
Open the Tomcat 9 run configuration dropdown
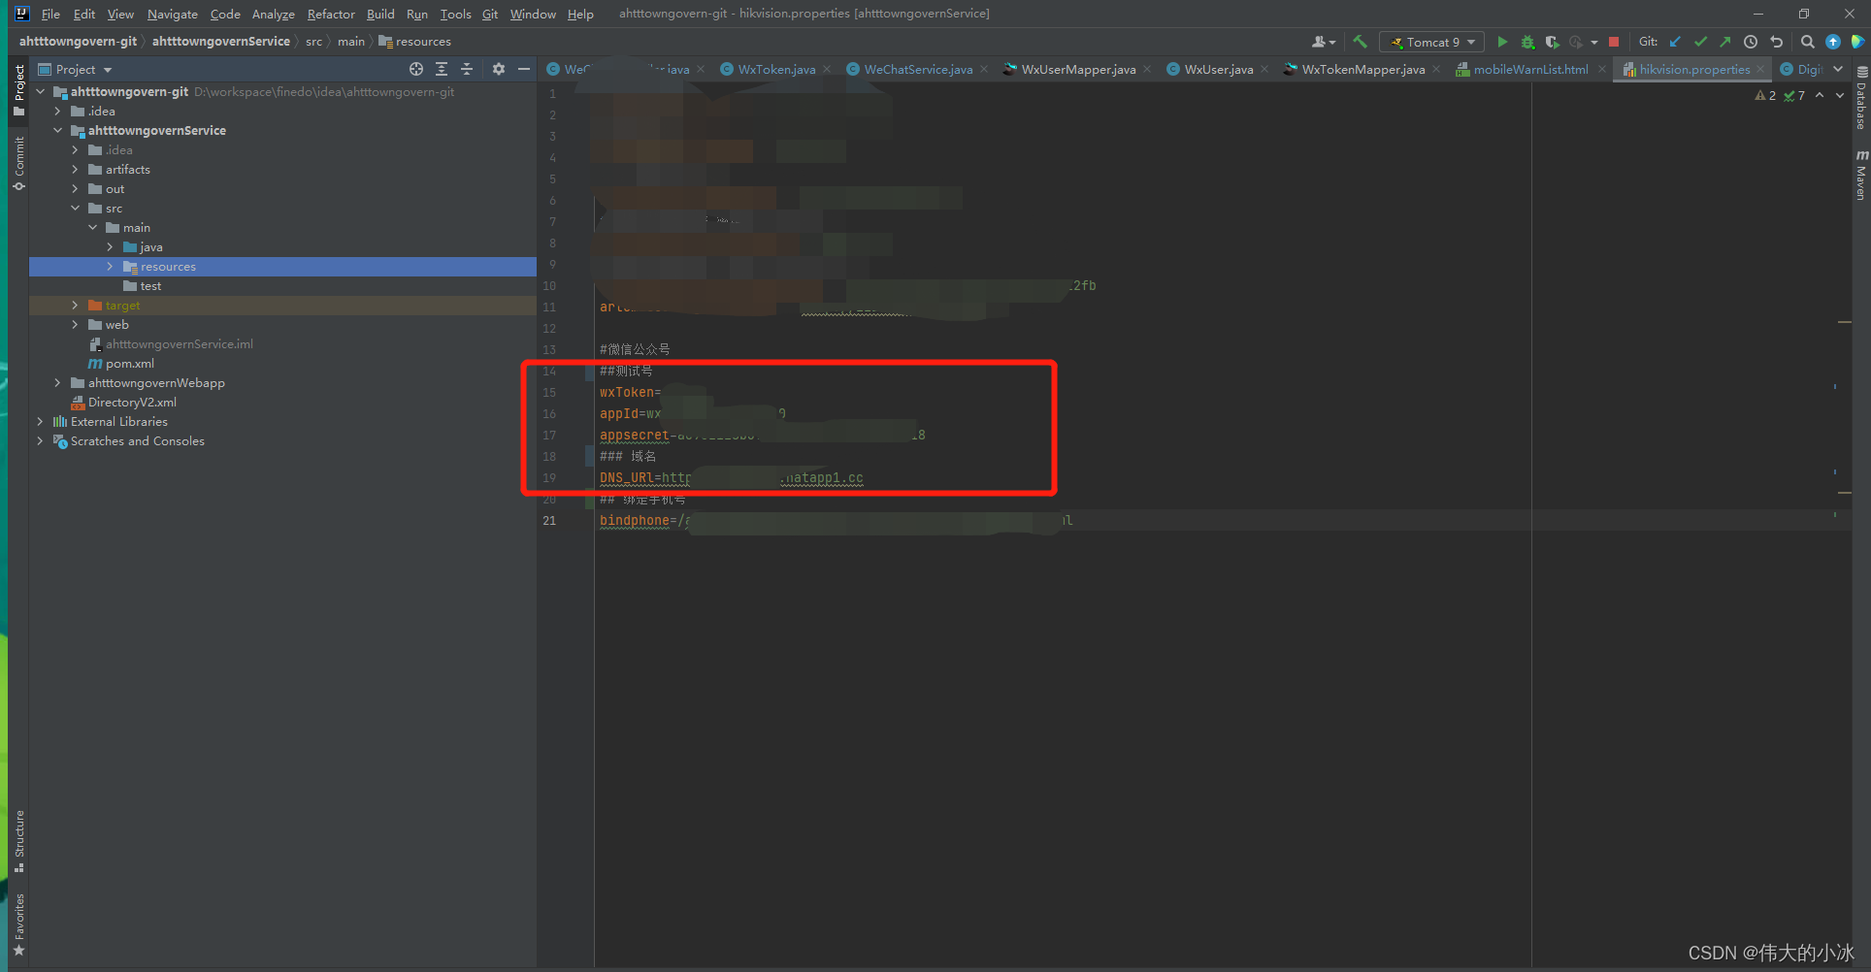pyautogui.click(x=1432, y=42)
